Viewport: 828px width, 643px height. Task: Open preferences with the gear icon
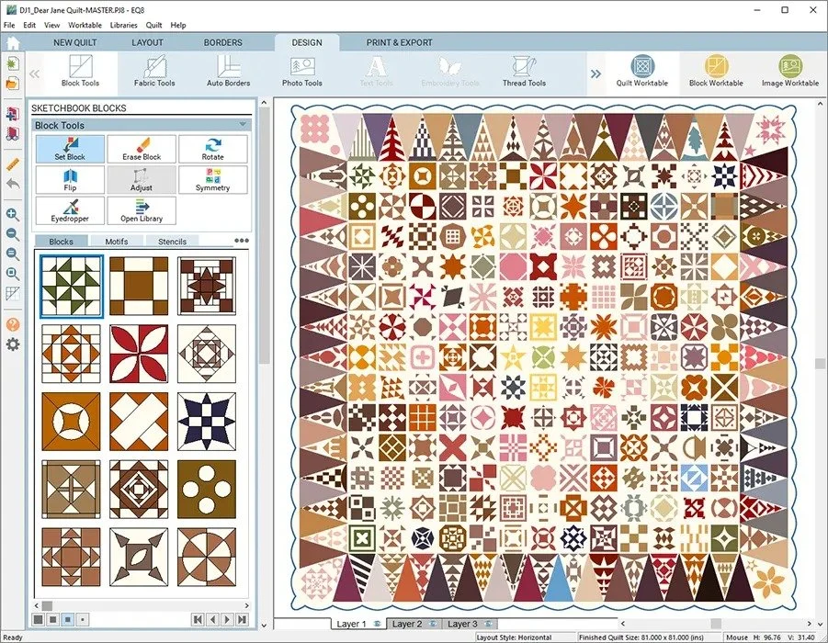tap(12, 344)
